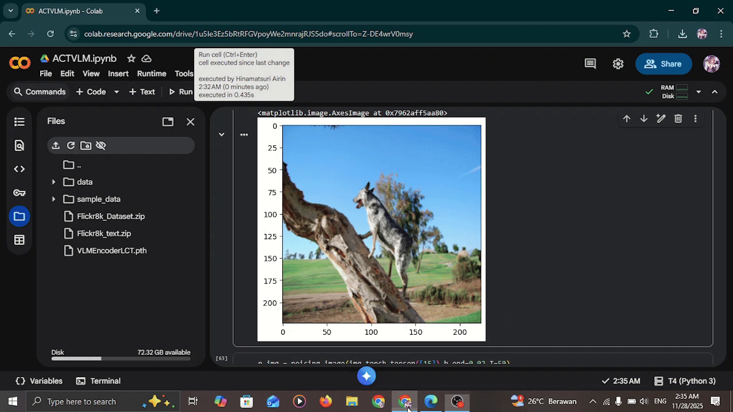Open more cell actions menu
The width and height of the screenshot is (733, 412).
click(695, 118)
